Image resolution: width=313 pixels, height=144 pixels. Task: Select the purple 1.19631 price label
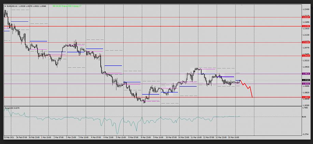(x=306, y=74)
